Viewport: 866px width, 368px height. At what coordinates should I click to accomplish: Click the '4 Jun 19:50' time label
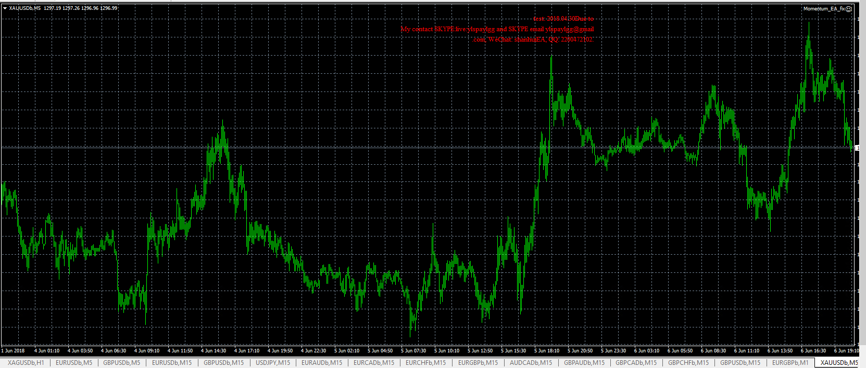pos(280,351)
